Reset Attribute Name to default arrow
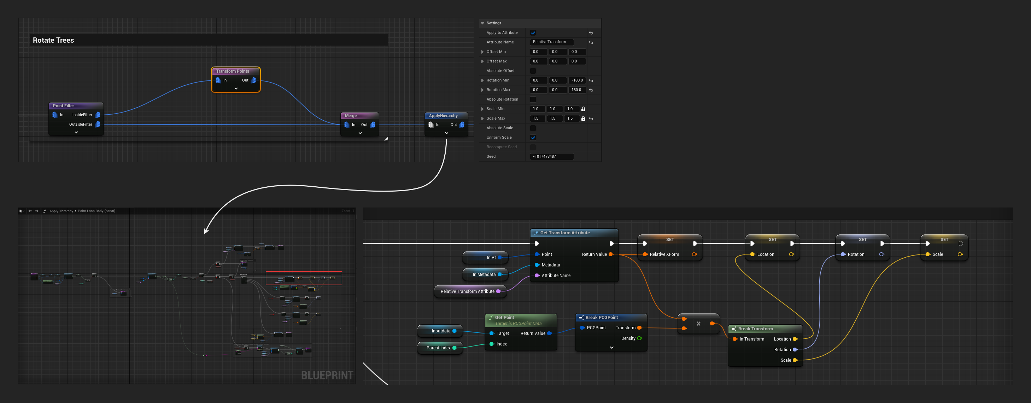 591,42
